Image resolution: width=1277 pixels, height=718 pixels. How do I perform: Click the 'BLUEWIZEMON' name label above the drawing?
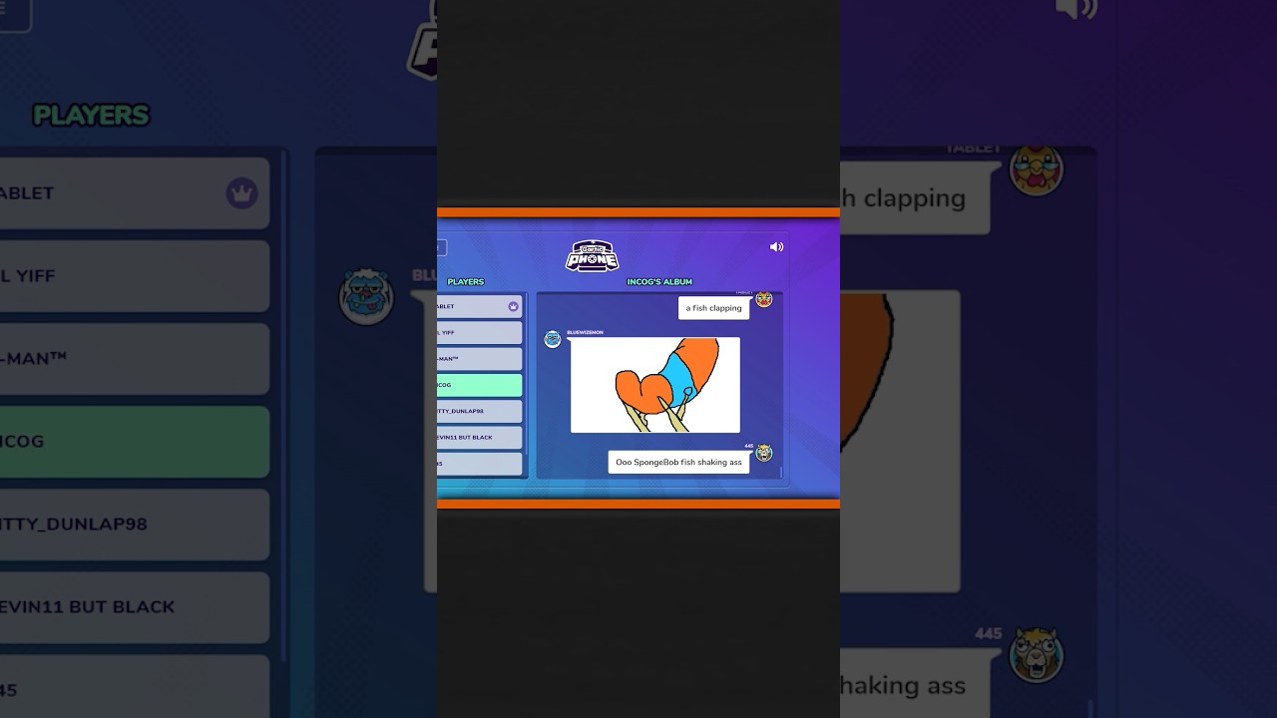click(x=585, y=332)
